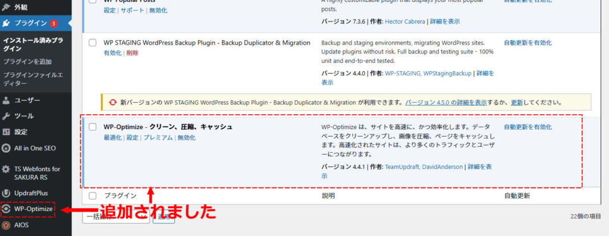Open バージョン 4.5.0 の詳細を表示 link
Image resolution: width=609 pixels, height=236 pixels.
446,103
